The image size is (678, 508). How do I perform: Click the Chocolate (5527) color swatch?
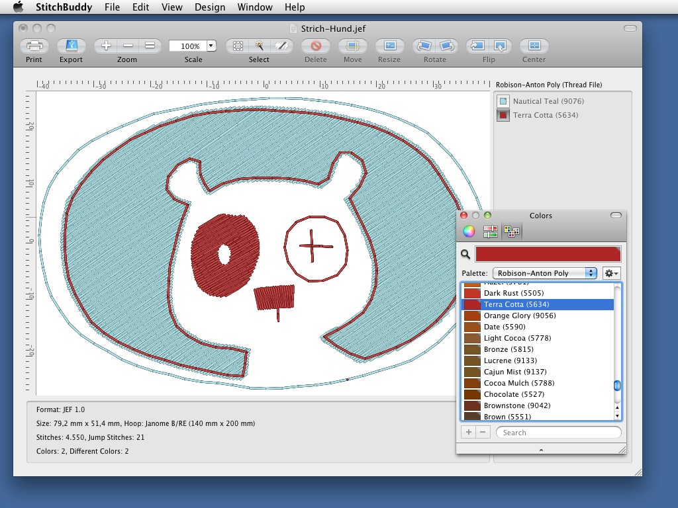tap(472, 394)
